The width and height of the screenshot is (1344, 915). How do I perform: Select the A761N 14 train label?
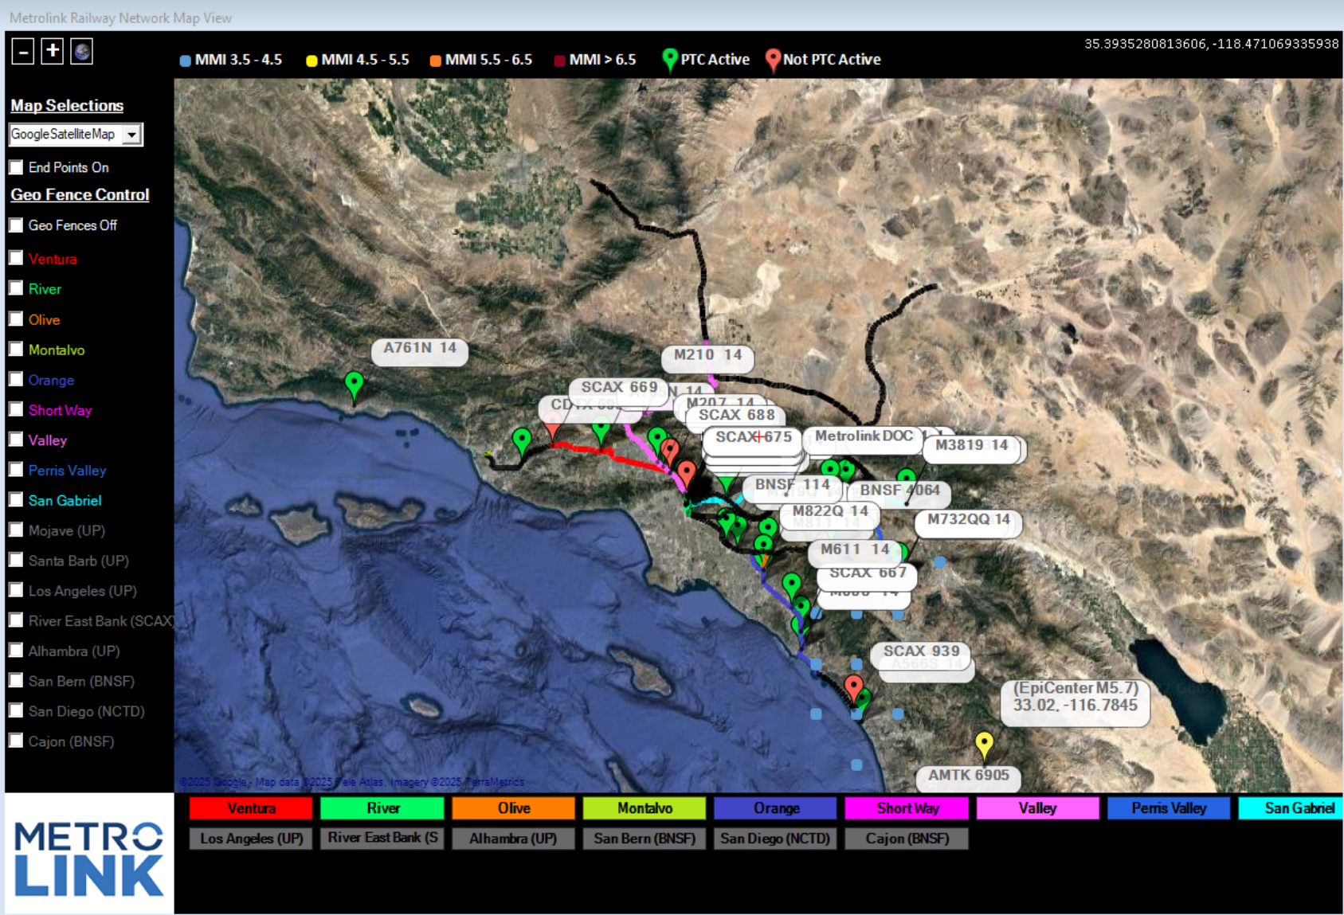tap(420, 348)
